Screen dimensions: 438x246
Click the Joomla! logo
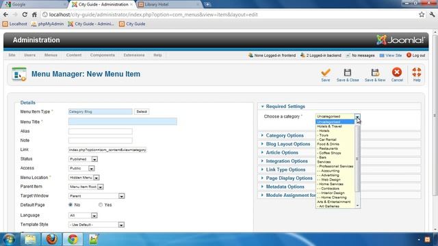400,40
